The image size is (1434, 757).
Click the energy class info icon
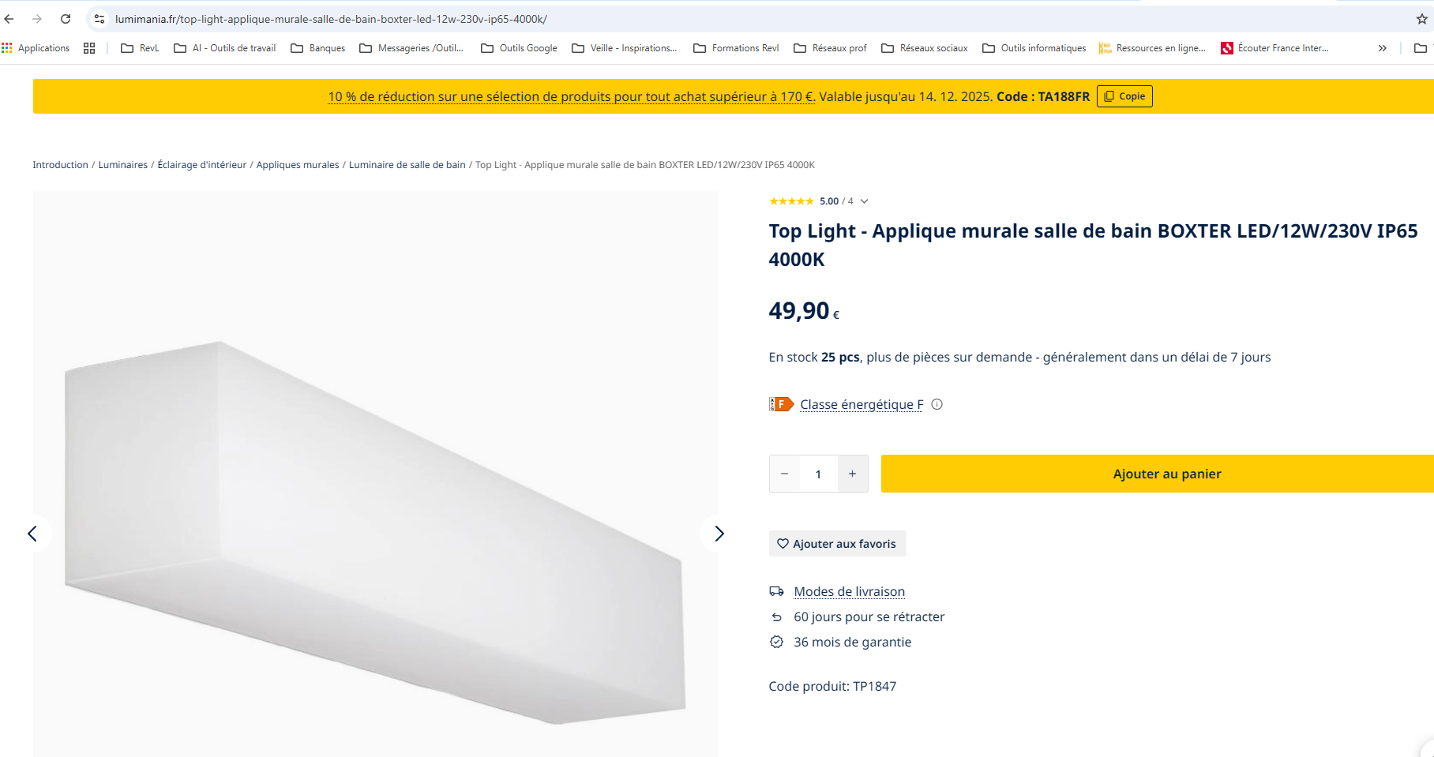937,404
